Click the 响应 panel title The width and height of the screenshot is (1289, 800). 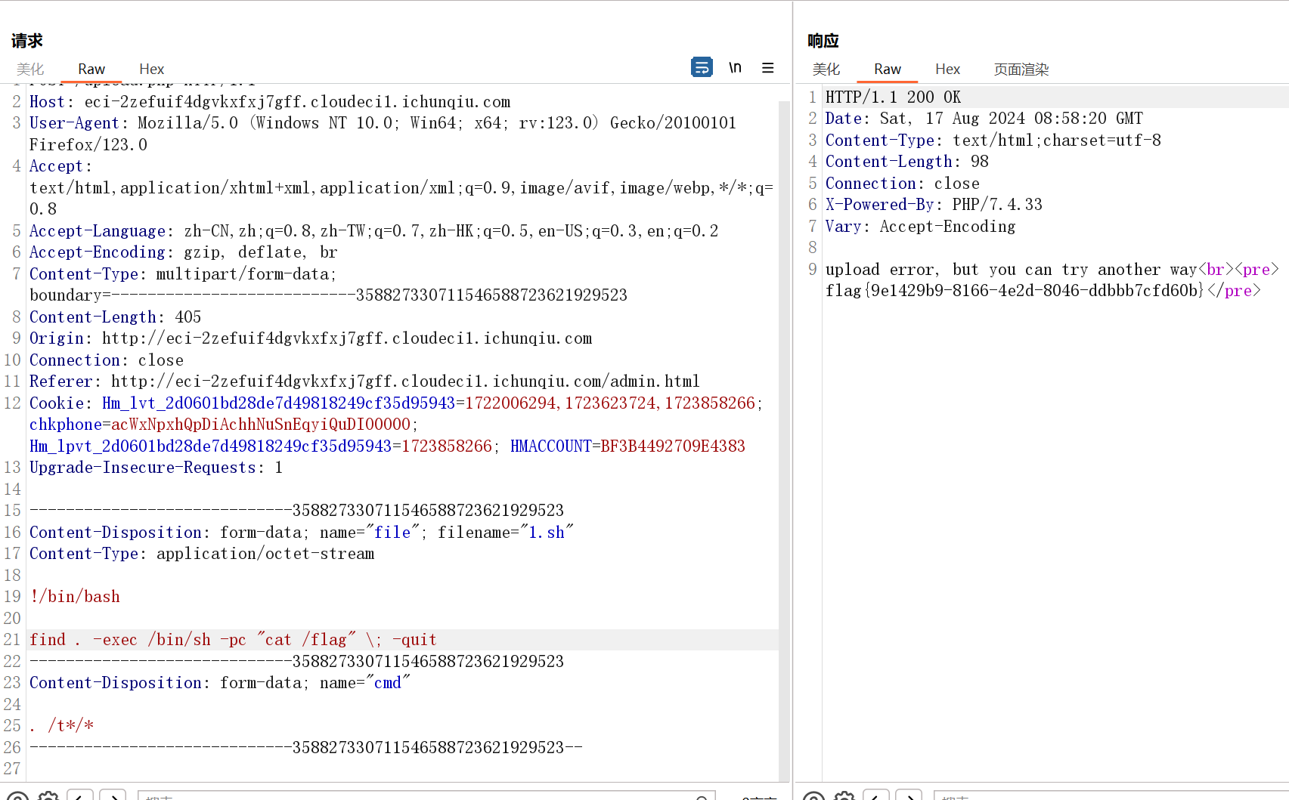823,41
